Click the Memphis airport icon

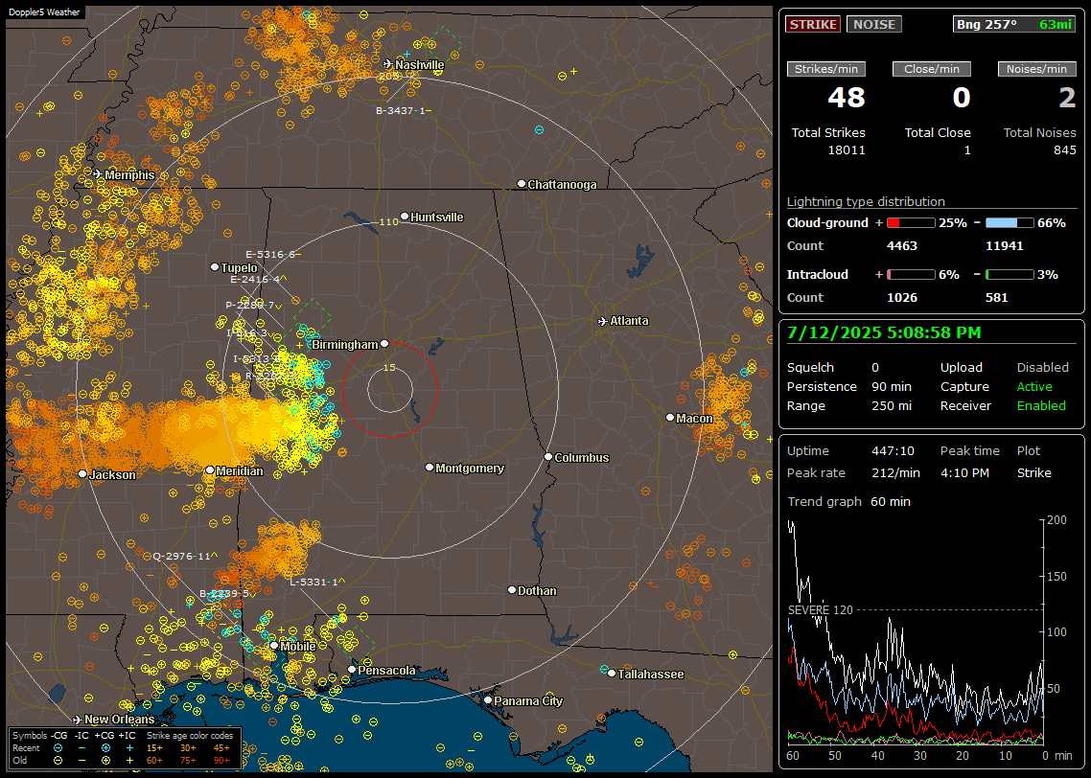(98, 173)
